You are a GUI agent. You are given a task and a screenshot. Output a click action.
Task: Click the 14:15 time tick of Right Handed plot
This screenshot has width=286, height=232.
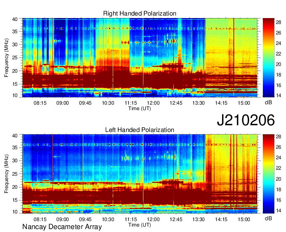pos(221,103)
